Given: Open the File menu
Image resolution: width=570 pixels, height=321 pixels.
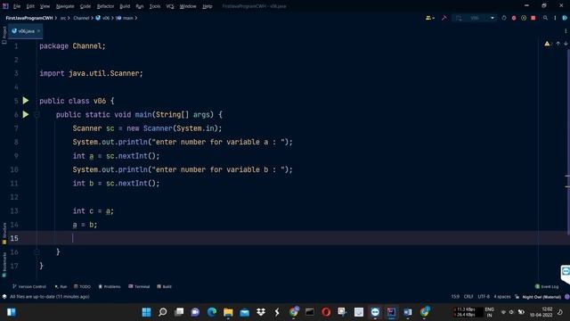Looking at the screenshot, I should click(17, 6).
